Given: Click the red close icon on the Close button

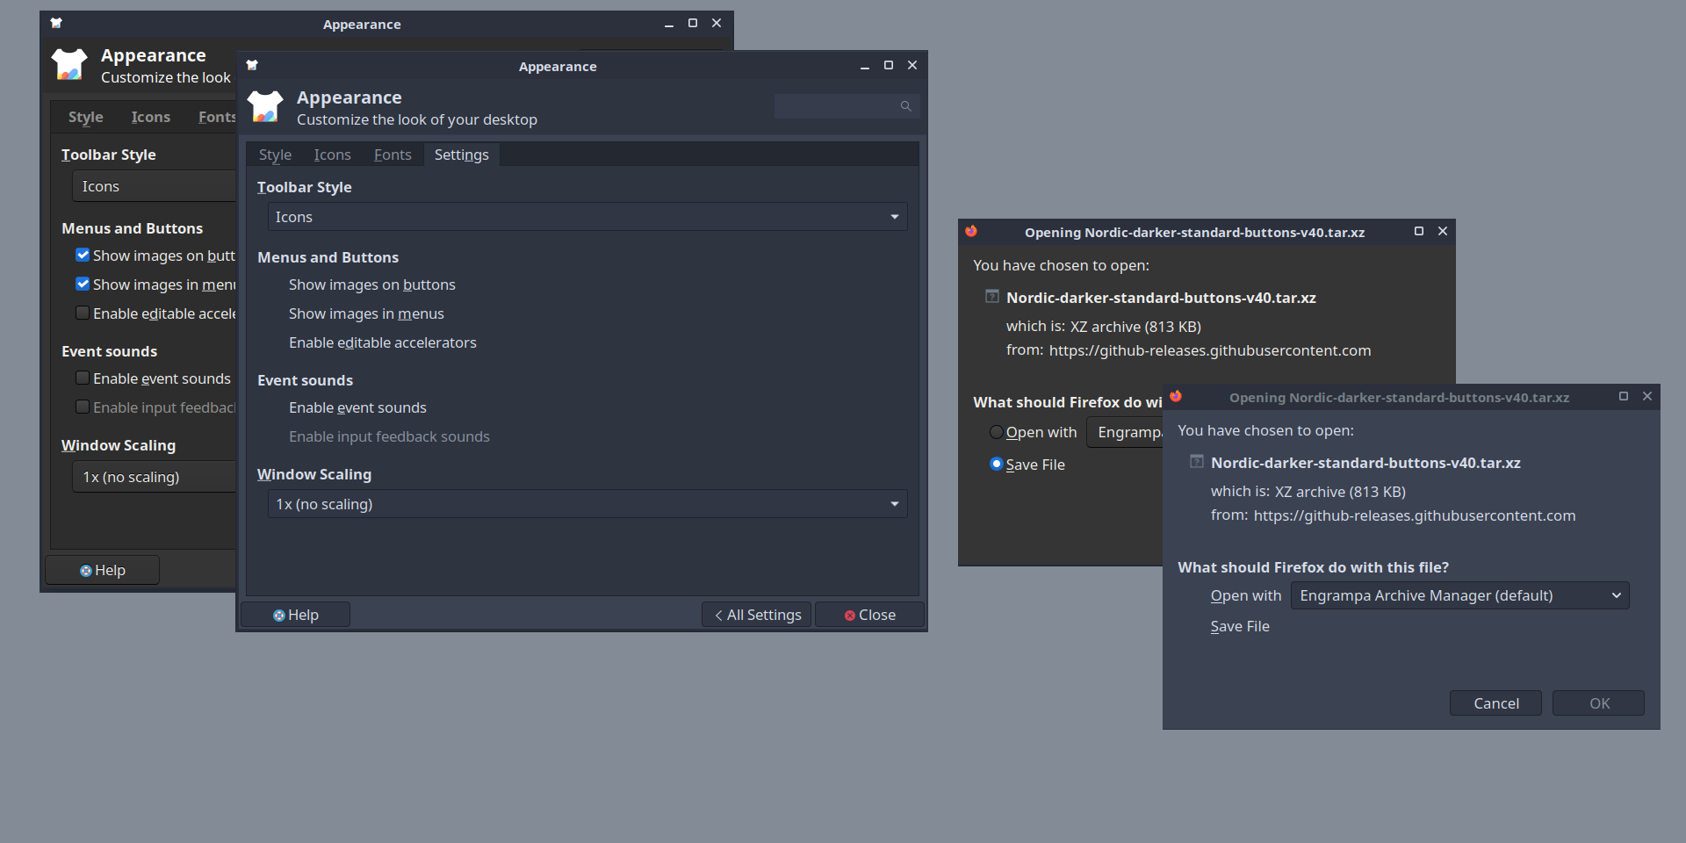Looking at the screenshot, I should coord(848,615).
